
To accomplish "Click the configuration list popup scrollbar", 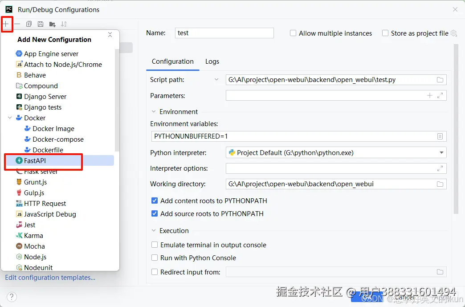I will pyautogui.click(x=117, y=101).
